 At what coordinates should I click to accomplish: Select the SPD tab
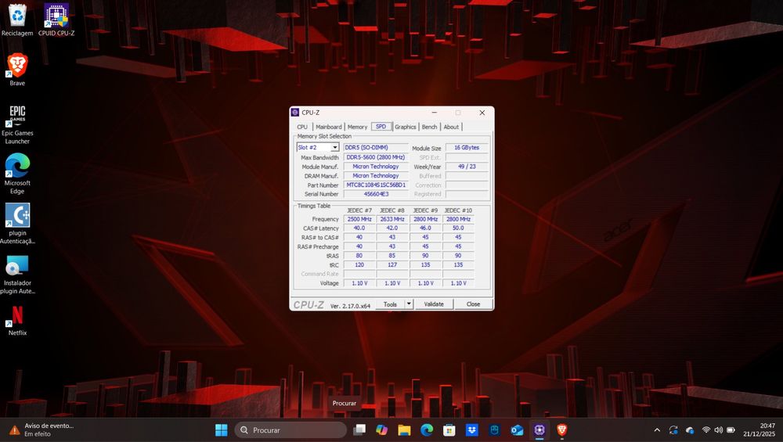[381, 127]
